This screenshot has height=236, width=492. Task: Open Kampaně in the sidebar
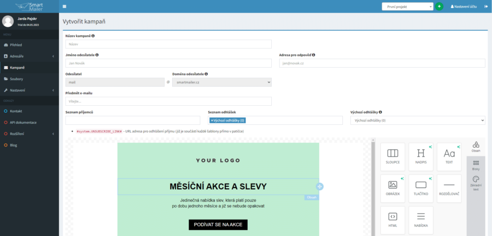30,67
